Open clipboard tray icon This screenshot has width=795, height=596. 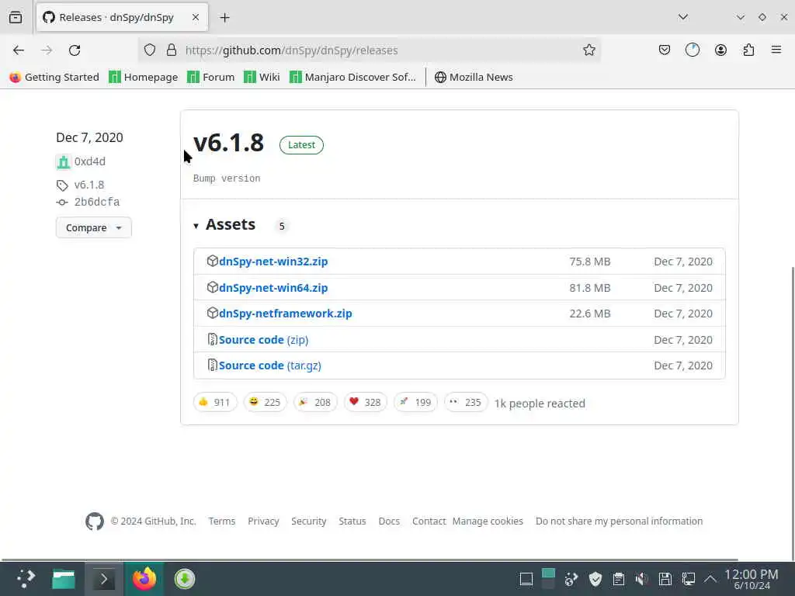point(619,579)
